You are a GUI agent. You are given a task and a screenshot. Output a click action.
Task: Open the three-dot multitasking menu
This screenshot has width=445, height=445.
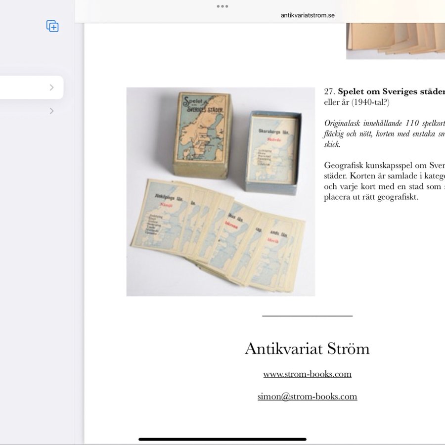222,6
